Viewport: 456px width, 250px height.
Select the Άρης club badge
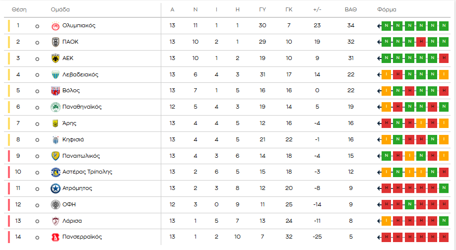coord(55,124)
